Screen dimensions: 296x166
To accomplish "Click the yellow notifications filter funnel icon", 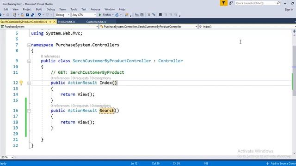I will click(x=223, y=3).
